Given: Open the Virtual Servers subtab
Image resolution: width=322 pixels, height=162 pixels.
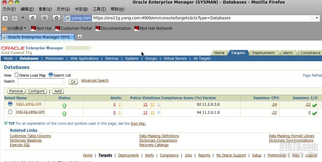Looking at the screenshot, I should [x=175, y=58].
